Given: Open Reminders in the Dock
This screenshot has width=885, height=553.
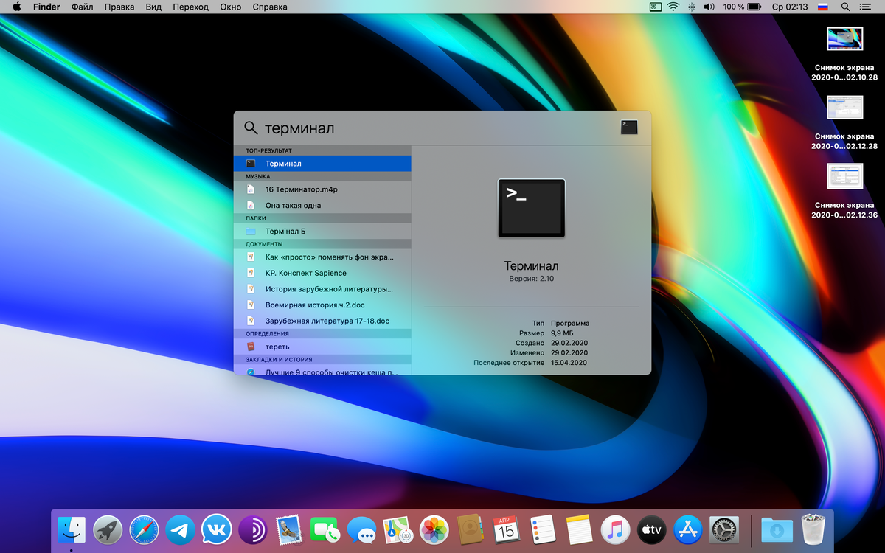Looking at the screenshot, I should click(x=542, y=529).
